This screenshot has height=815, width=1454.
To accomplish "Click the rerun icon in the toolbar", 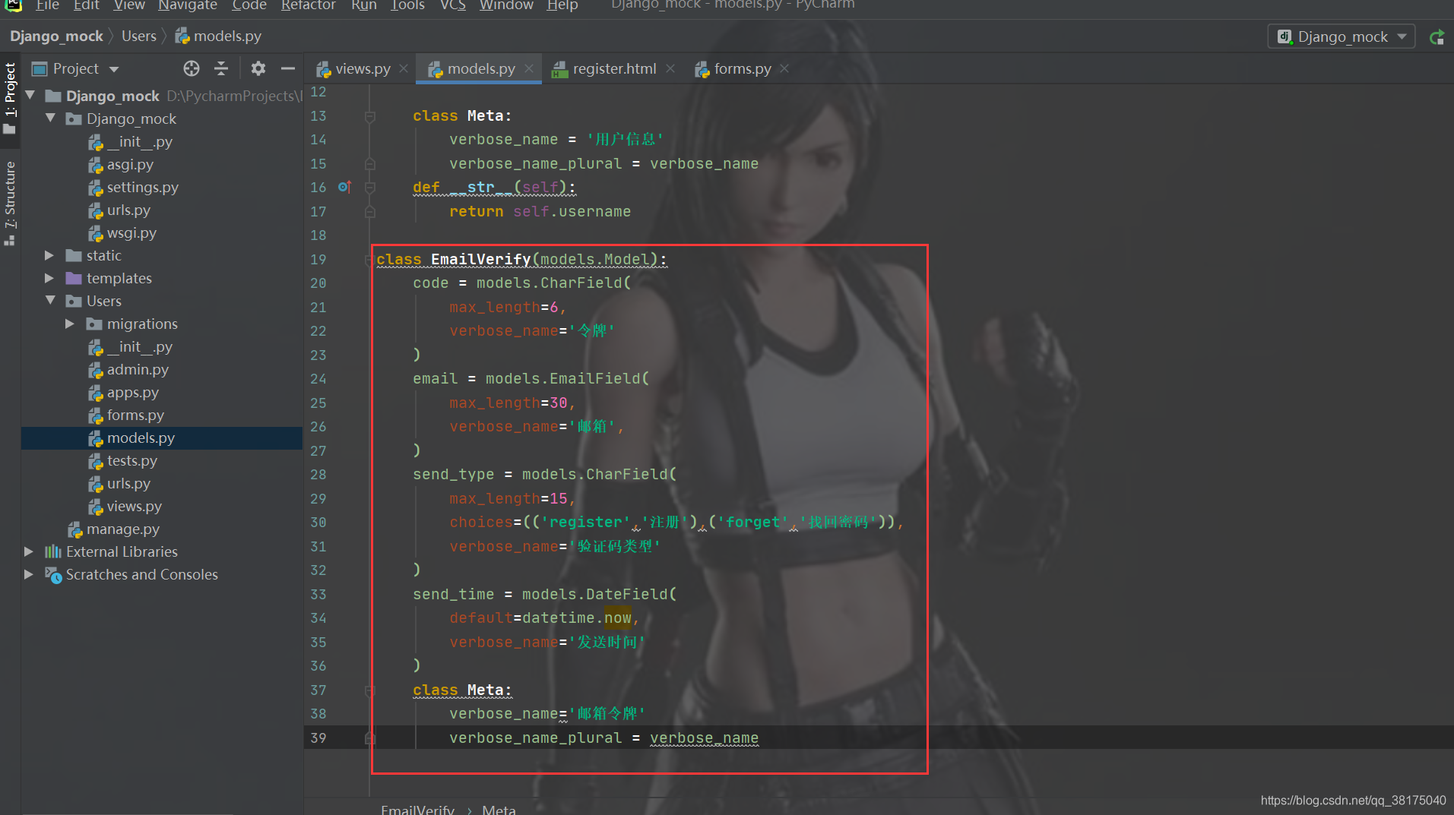I will point(1437,36).
